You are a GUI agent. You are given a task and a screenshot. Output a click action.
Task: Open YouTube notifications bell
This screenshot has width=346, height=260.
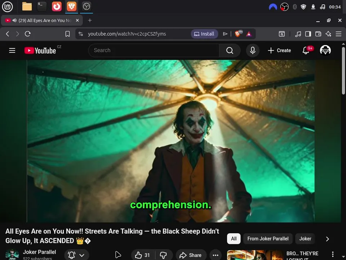coord(306,51)
